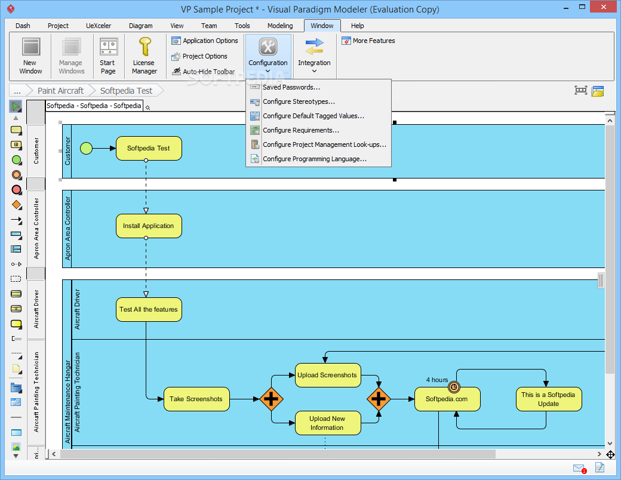Click the search icon beside diagram name
The image size is (621, 480).
click(147, 107)
